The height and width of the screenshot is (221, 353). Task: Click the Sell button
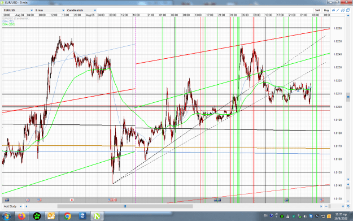(317, 10)
